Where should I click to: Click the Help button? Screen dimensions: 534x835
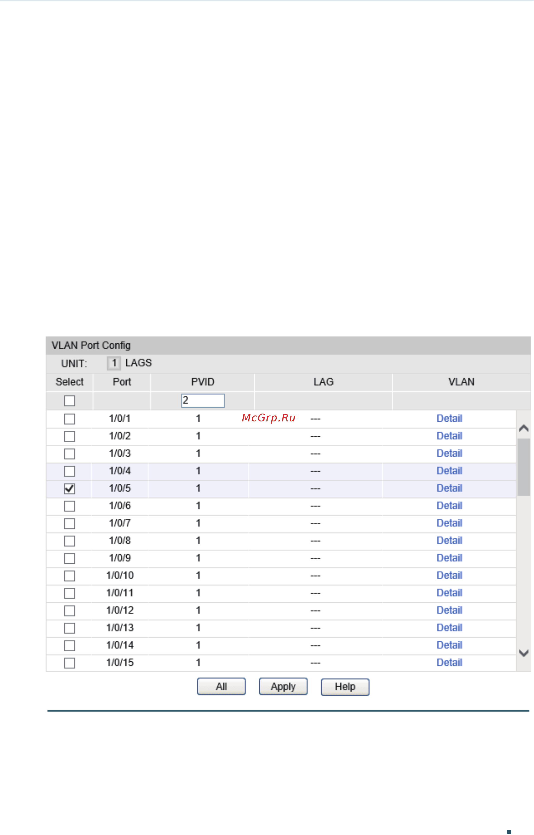point(345,687)
